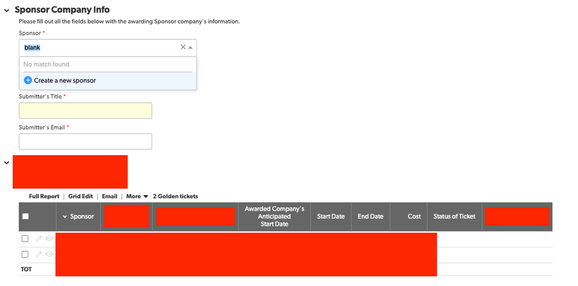Image resolution: width=578 pixels, height=286 pixels.
Task: Click the Status of Ticket column header
Action: 454,217
